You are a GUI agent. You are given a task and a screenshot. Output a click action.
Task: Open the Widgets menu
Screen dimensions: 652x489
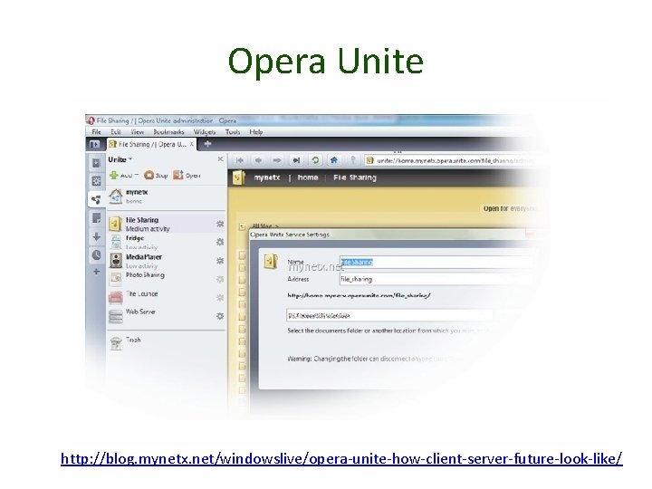coord(205,132)
